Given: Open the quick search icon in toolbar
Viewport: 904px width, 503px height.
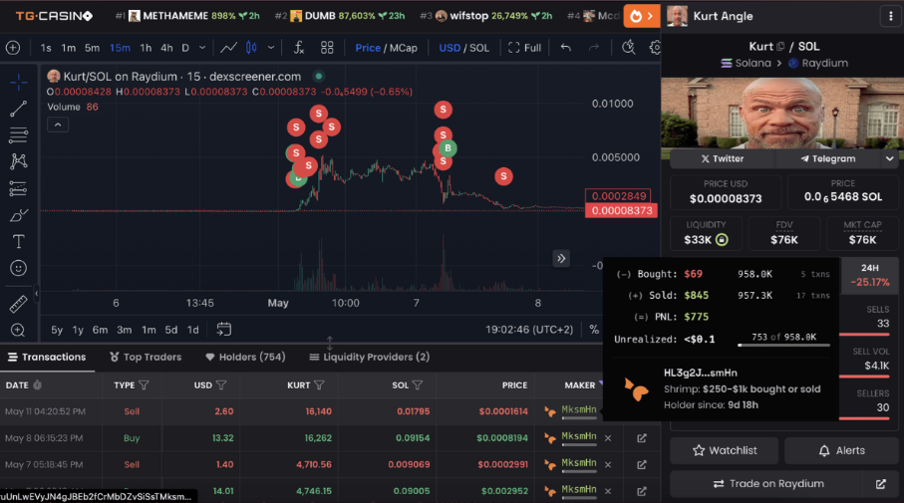Looking at the screenshot, I should point(629,48).
